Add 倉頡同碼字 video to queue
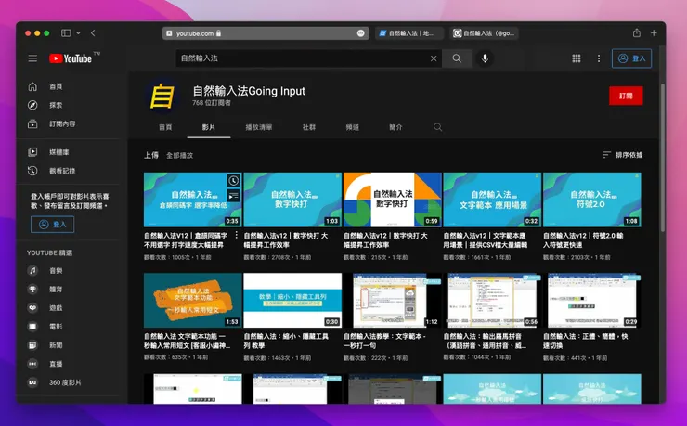687x426 pixels. point(234,196)
